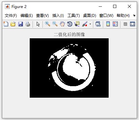Save the figure using the floppy disk icon

pyautogui.click(x=20, y=24)
